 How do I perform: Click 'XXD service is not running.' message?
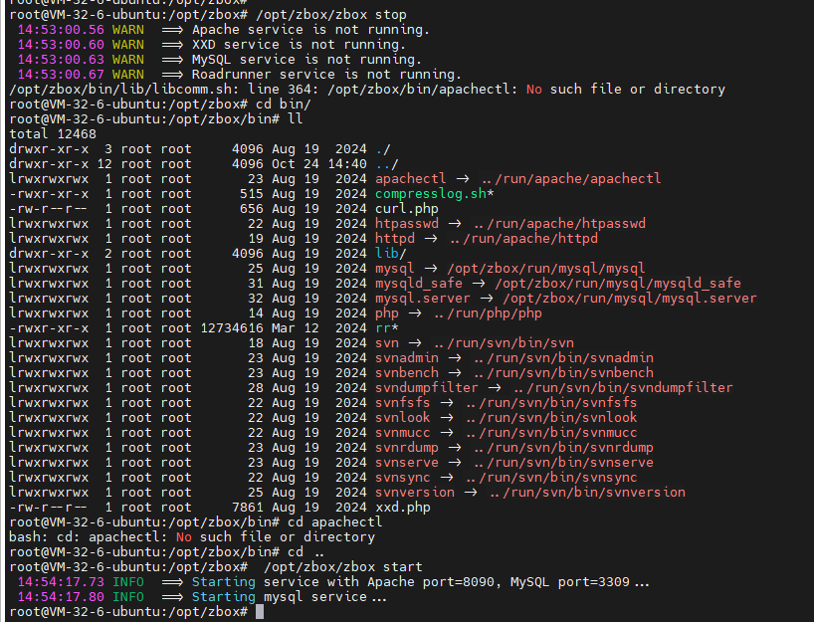tap(299, 45)
